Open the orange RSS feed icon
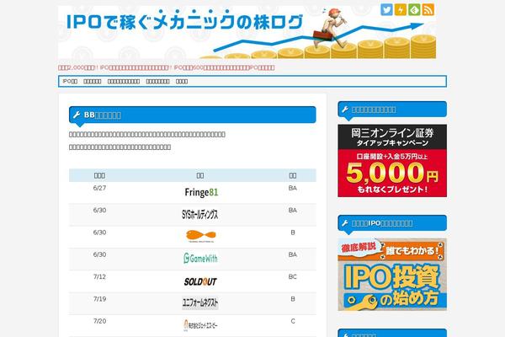 coord(428,9)
